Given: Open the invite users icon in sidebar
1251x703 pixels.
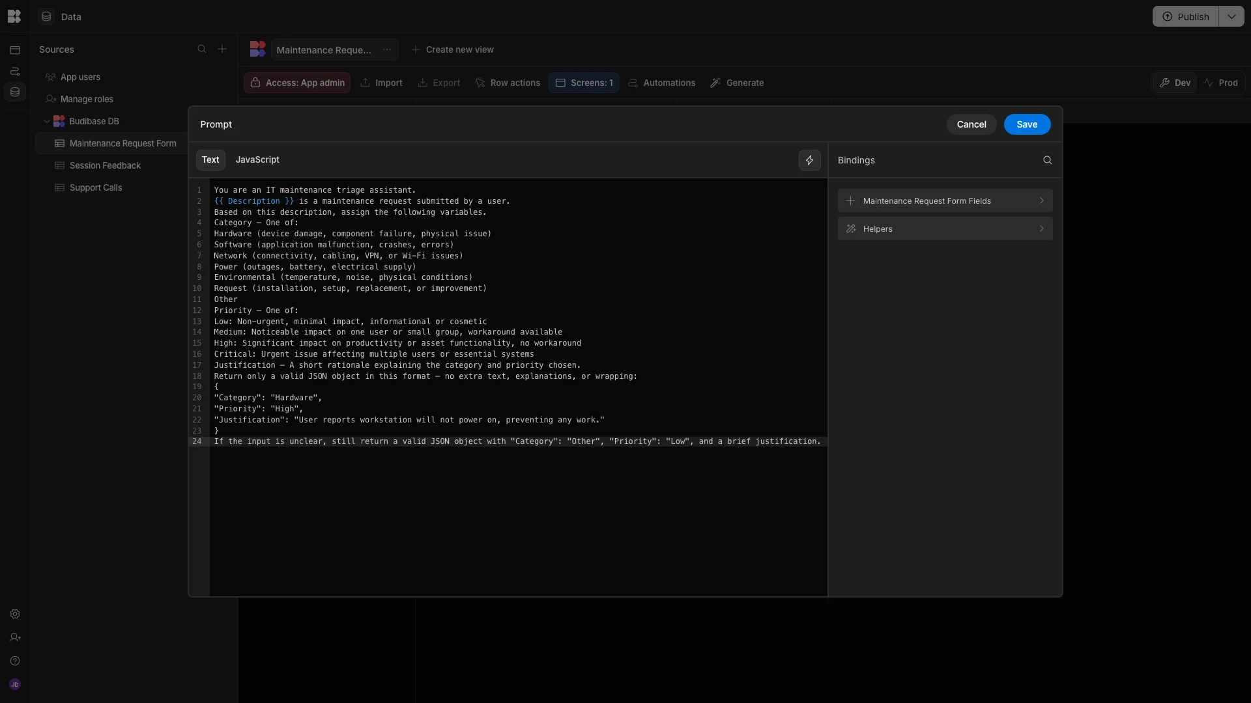Looking at the screenshot, I should [x=15, y=638].
